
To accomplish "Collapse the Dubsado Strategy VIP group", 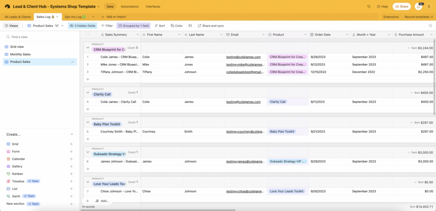I will tap(88, 152).
